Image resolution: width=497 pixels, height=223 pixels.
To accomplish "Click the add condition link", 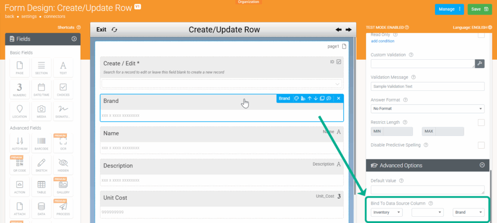I will (x=382, y=41).
